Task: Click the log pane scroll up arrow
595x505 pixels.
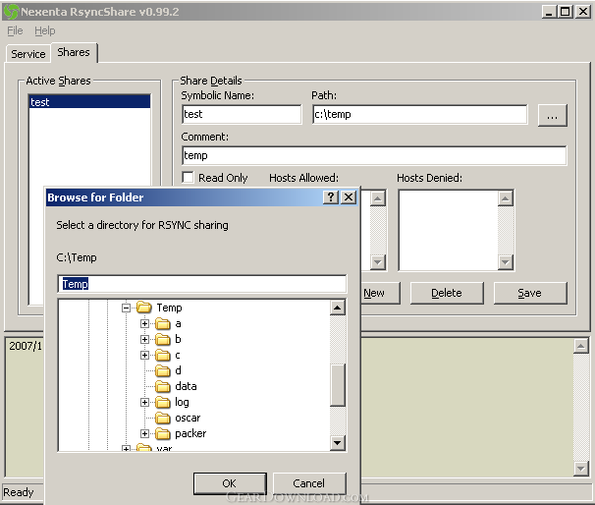Action: (581, 346)
